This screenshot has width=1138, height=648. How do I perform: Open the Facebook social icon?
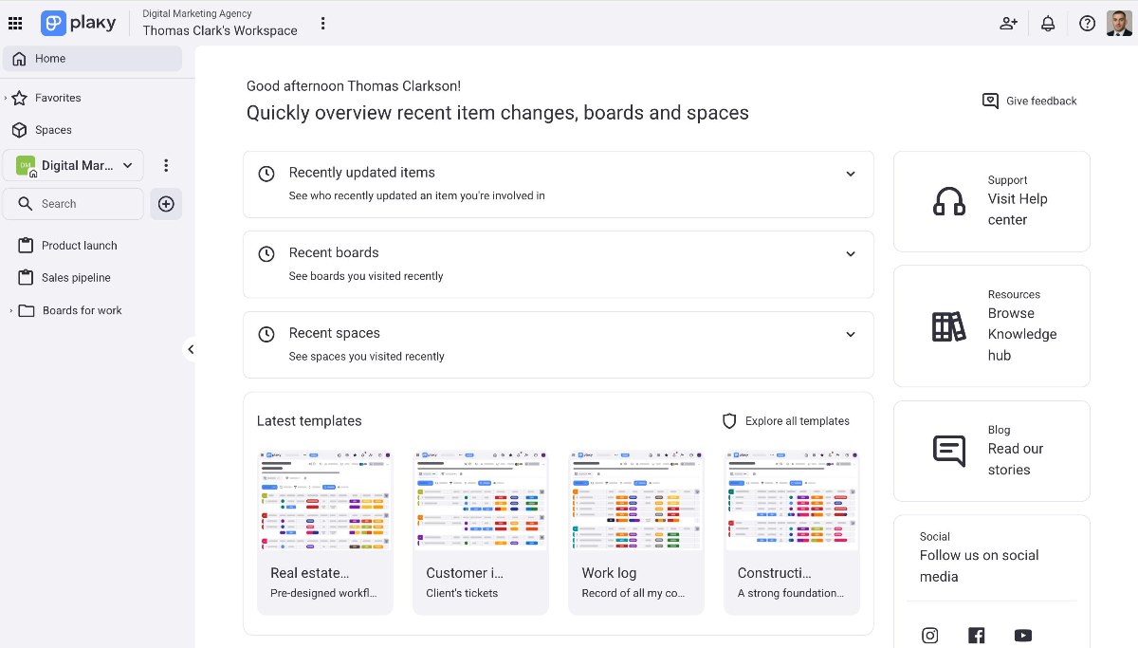click(976, 636)
